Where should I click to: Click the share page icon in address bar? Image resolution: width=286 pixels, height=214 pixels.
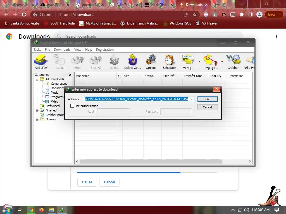(186, 14)
